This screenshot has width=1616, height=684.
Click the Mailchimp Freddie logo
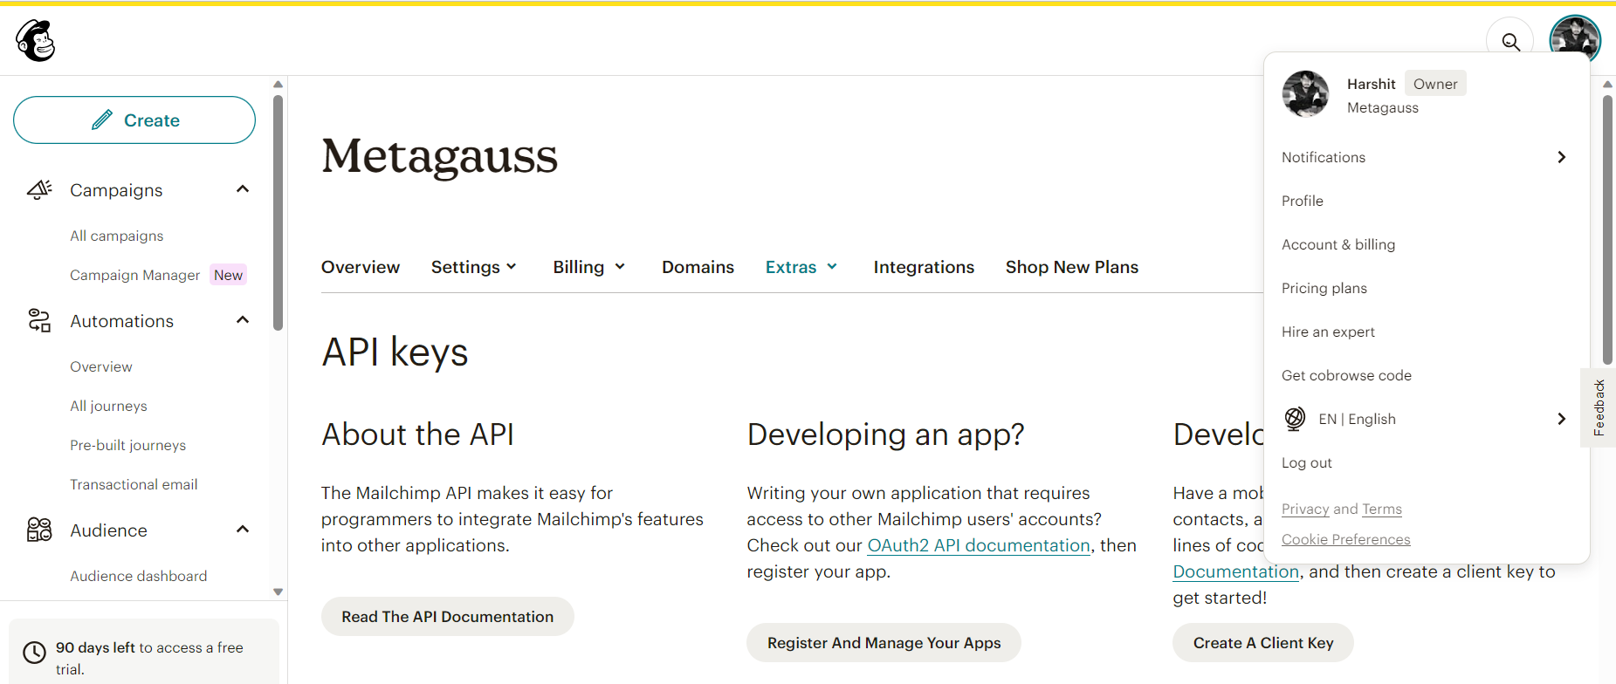[36, 40]
